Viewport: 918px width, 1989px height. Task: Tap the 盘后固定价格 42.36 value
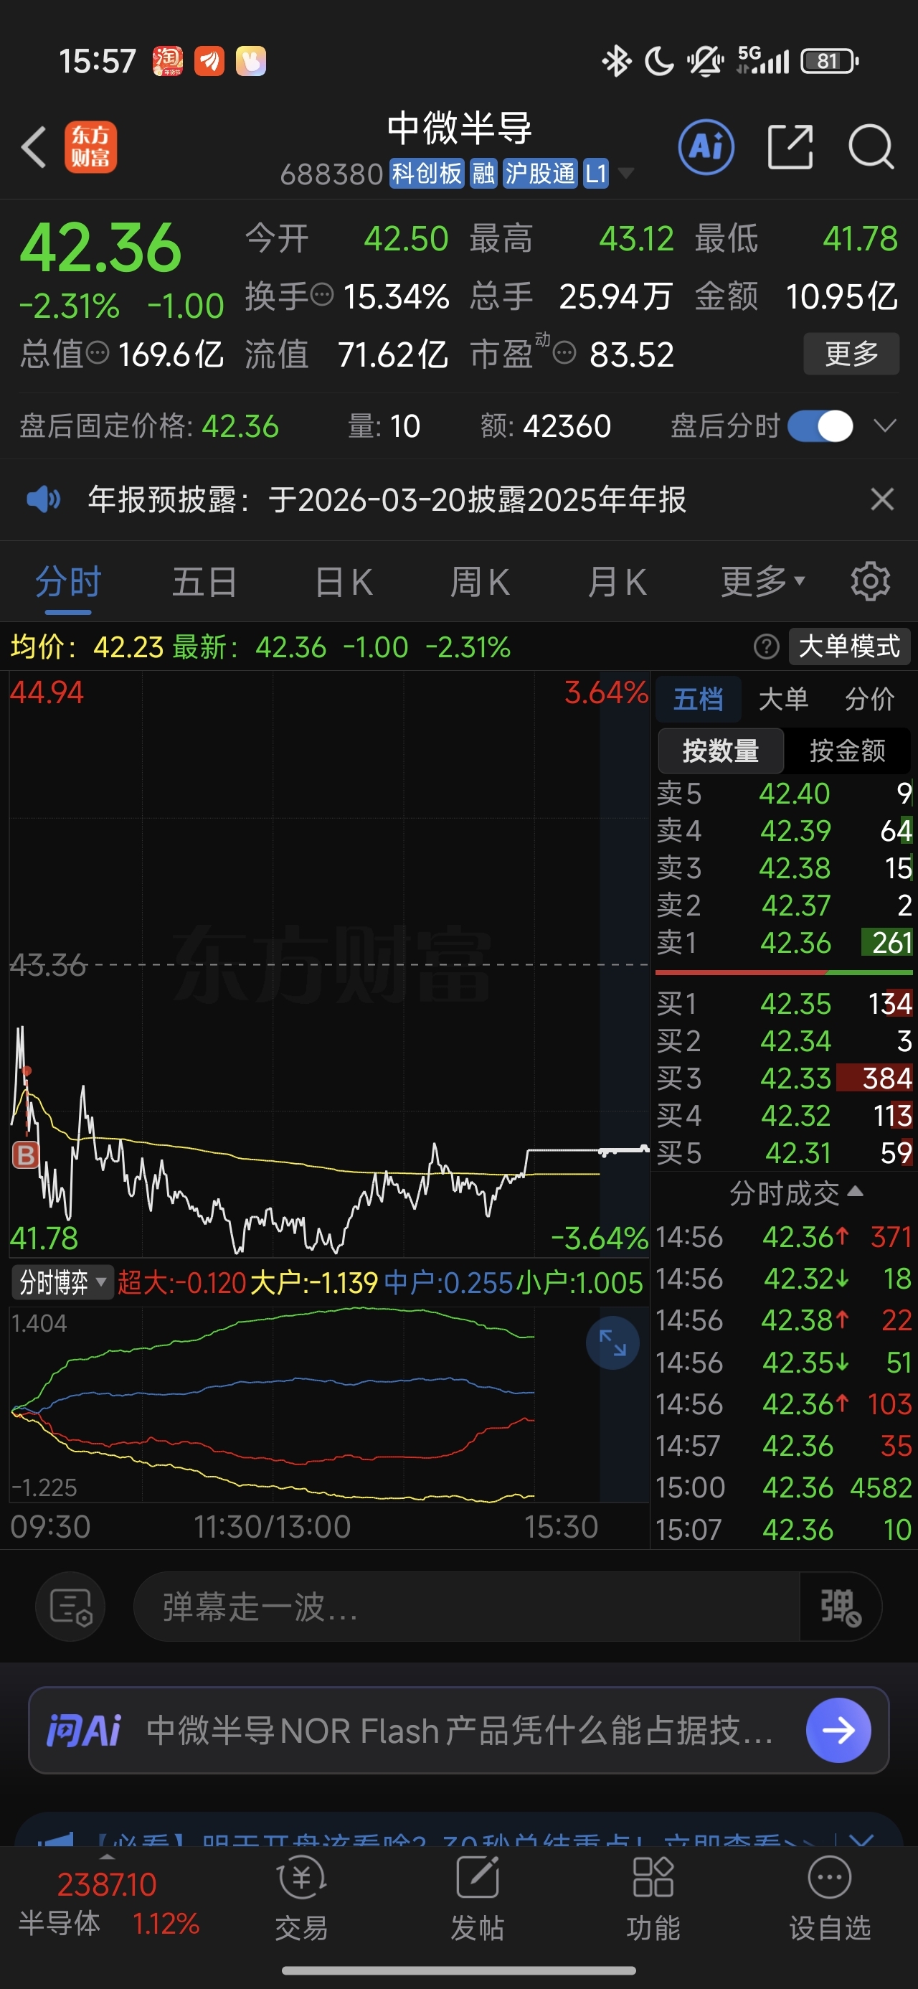pyautogui.click(x=240, y=425)
